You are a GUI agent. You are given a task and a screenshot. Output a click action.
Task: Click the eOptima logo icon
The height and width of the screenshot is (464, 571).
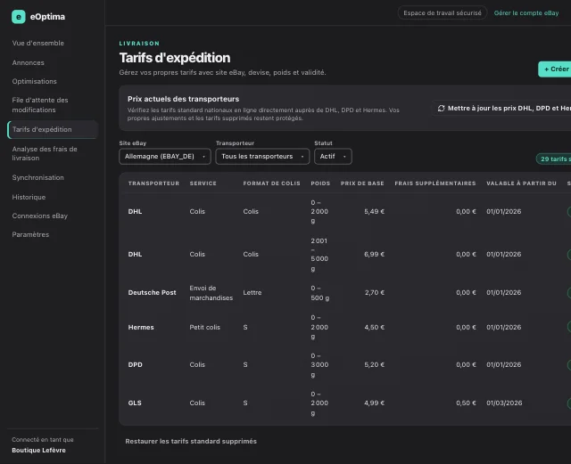18,17
